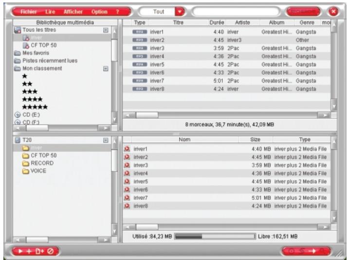348x260 pixels.
Task: Open the ? help menu
Action: pyautogui.click(x=117, y=12)
